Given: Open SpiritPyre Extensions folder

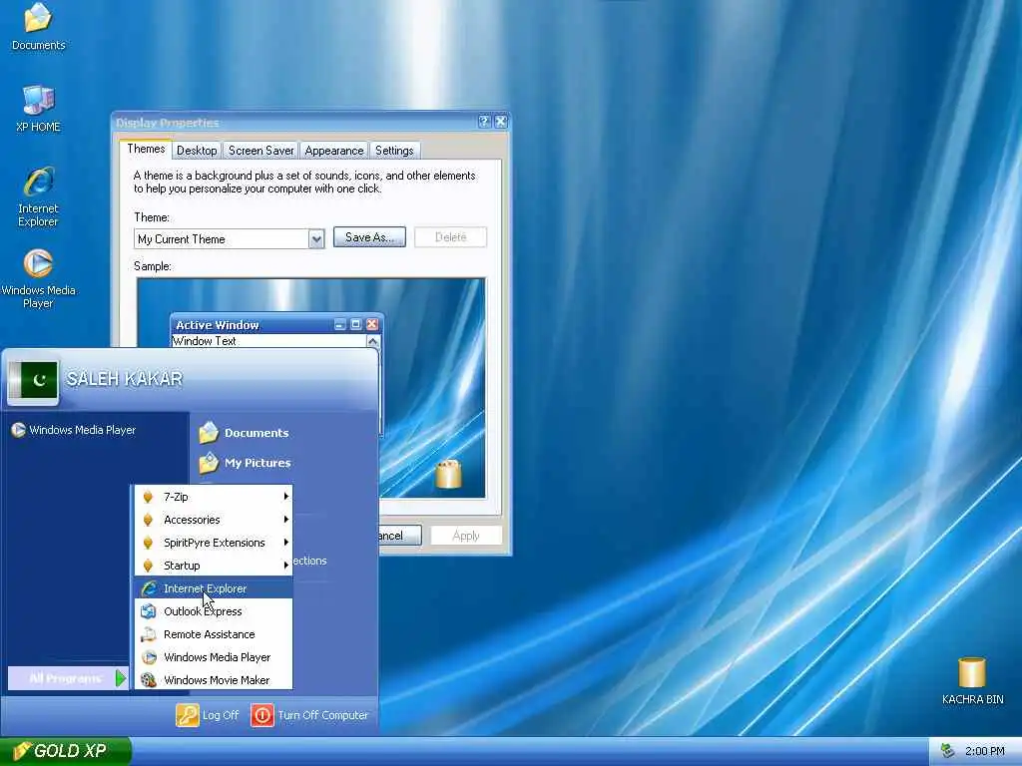Looking at the screenshot, I should point(214,542).
